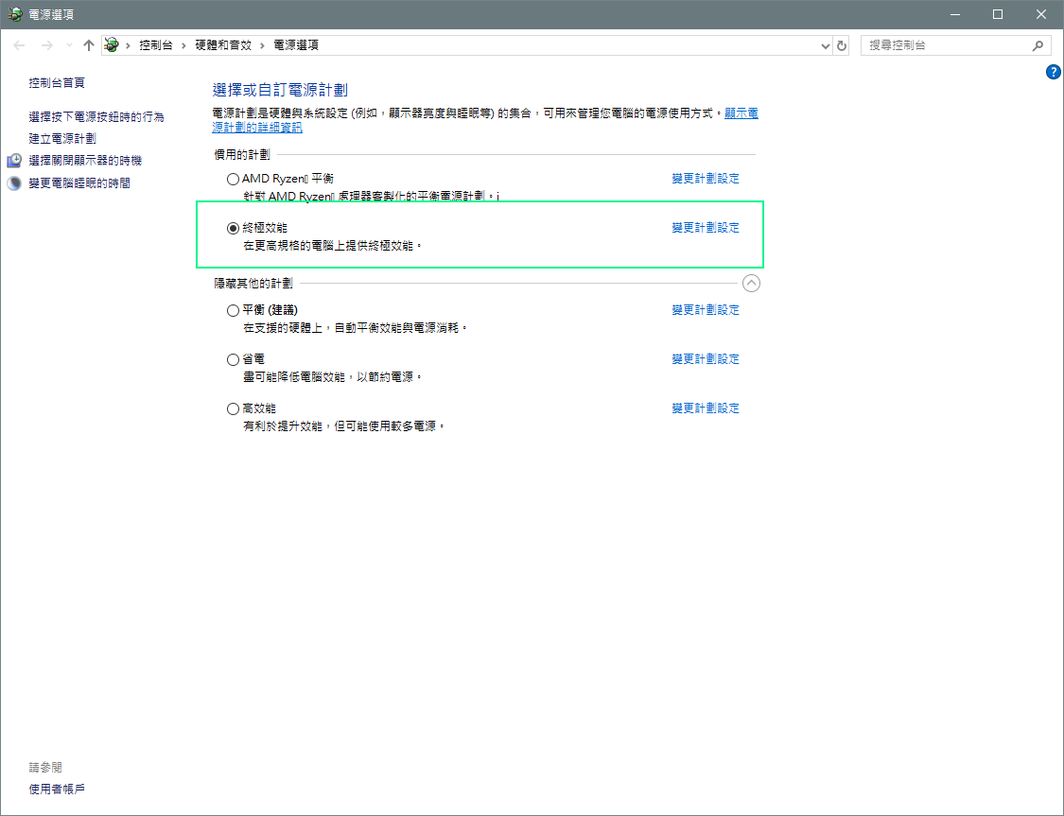1064x816 pixels.
Task: Select the 省電 power plan radio button
Action: coord(234,359)
